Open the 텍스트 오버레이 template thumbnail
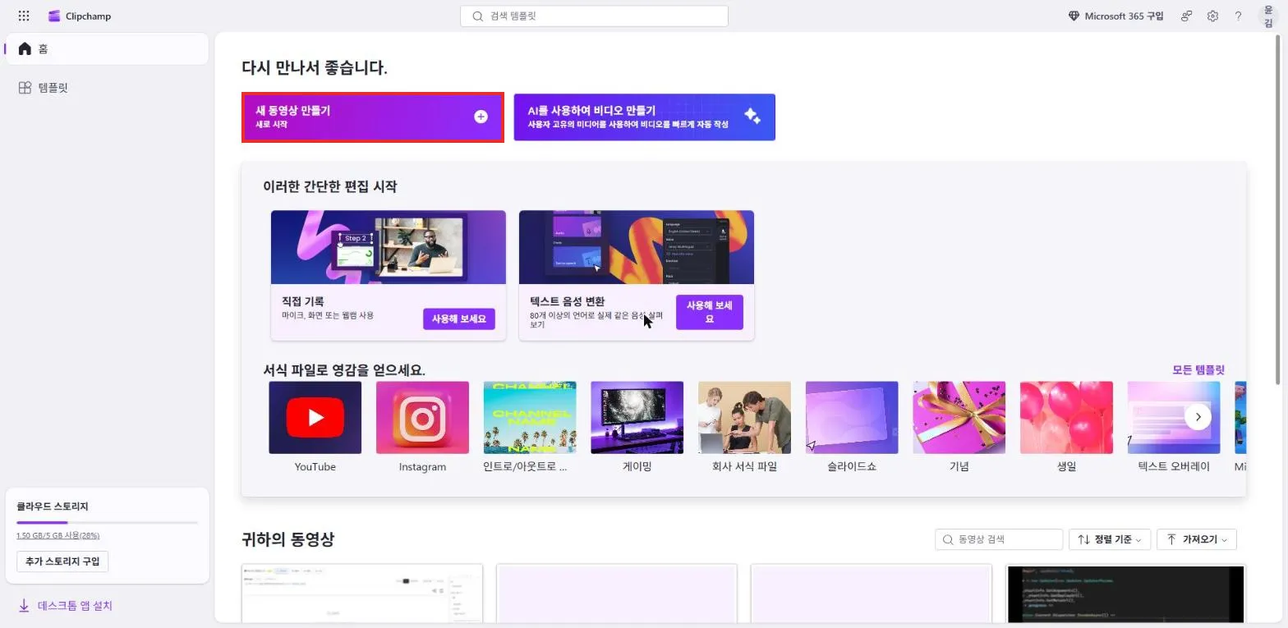Image resolution: width=1288 pixels, height=628 pixels. pos(1174,417)
